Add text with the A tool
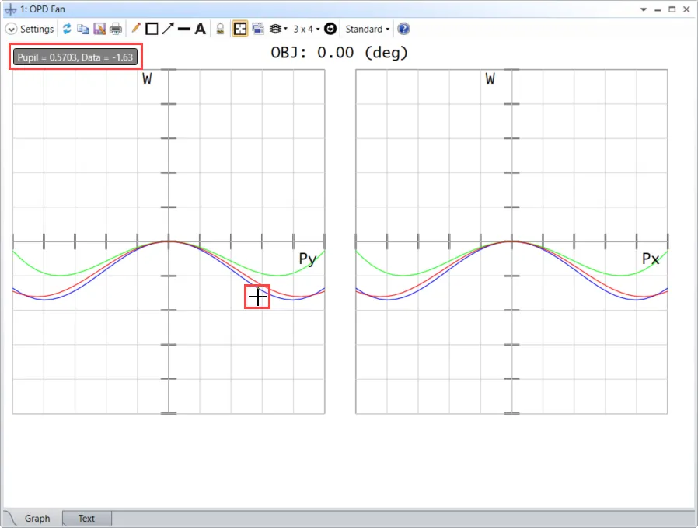The width and height of the screenshot is (698, 528). tap(200, 29)
